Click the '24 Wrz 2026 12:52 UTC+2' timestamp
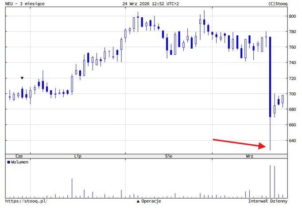 pos(151,4)
